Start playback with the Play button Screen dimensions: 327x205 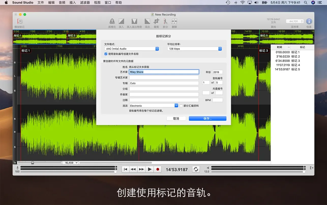150,169
